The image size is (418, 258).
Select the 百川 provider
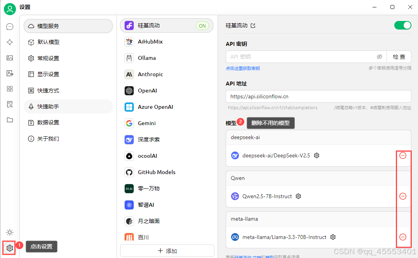coord(167,237)
